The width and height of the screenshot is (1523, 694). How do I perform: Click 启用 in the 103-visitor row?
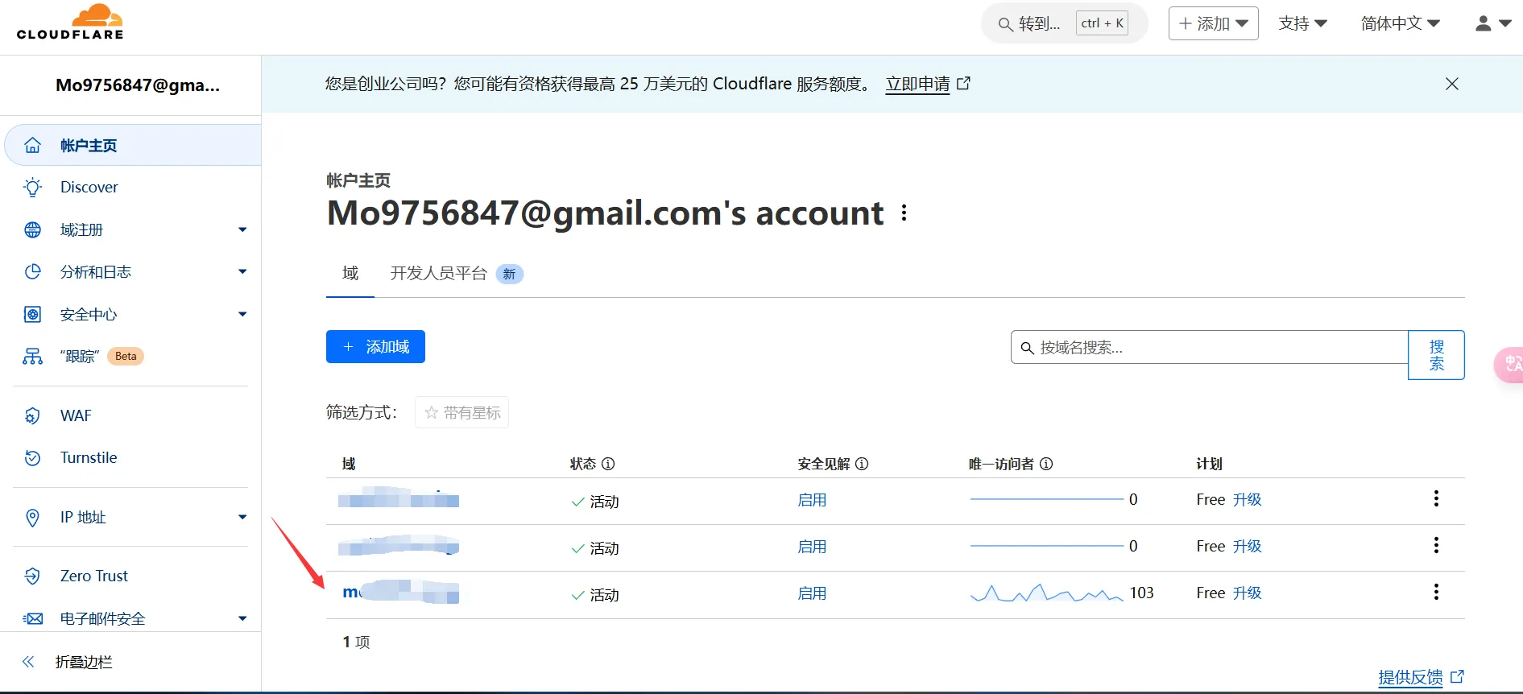[x=812, y=593]
